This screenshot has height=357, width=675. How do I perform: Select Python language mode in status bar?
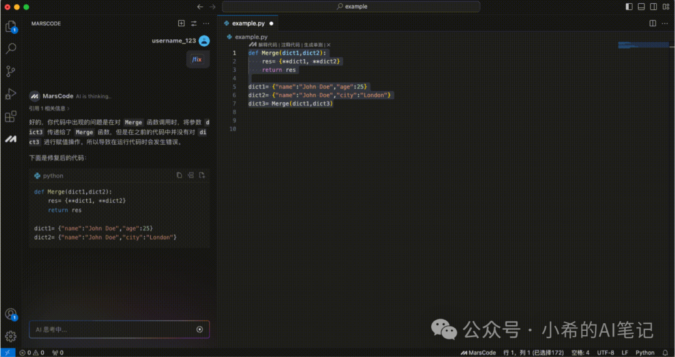coord(644,353)
